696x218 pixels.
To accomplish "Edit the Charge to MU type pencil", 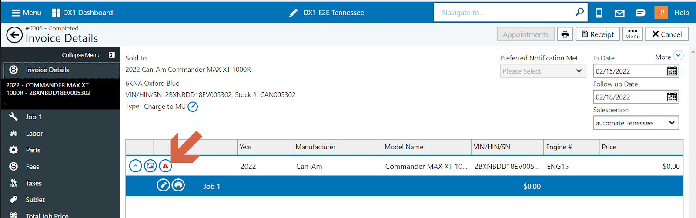I will 193,107.
